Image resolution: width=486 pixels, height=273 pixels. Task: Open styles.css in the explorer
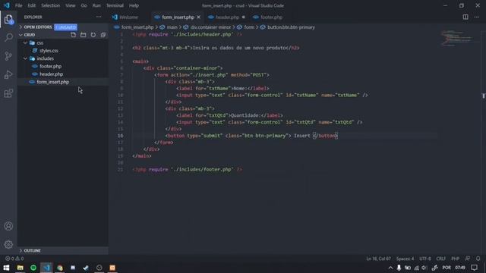pyautogui.click(x=49, y=51)
